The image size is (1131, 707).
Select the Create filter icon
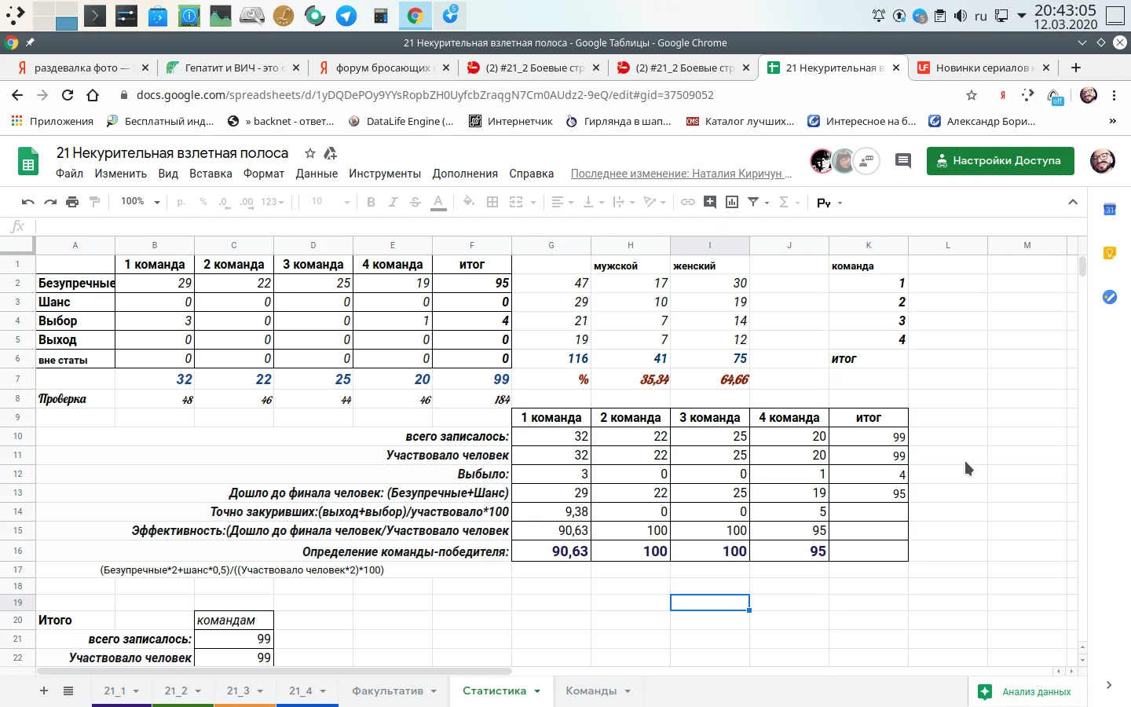755,202
